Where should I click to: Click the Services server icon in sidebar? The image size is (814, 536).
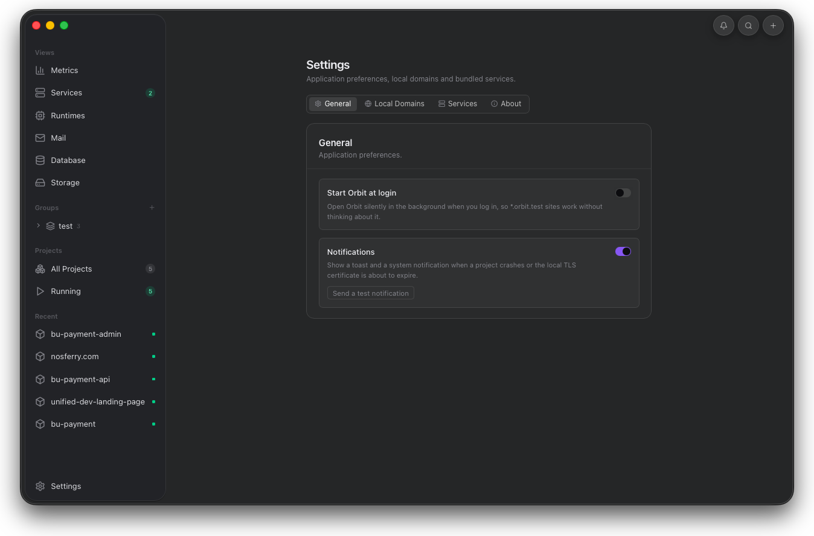[x=40, y=92]
